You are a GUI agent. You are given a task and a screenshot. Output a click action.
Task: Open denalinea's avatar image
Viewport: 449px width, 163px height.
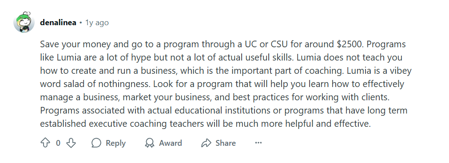coord(24,22)
